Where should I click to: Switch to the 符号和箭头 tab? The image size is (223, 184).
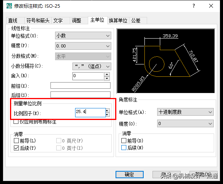[x=38, y=21]
